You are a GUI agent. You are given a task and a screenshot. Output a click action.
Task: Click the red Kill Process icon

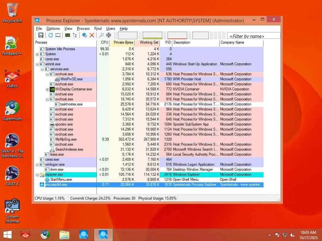click(92, 35)
